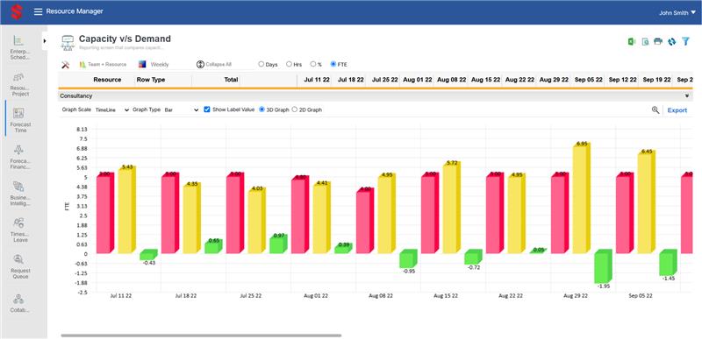
Task: Open Request Queue in the sidebar
Action: click(19, 266)
